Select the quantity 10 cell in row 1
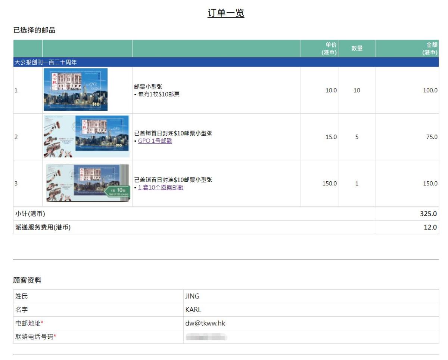448x360 pixels. point(357,90)
